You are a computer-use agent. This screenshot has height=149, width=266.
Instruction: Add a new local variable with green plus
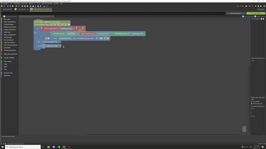pos(261,19)
